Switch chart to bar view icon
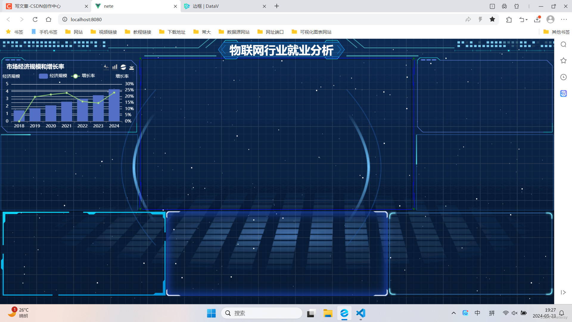This screenshot has width=572, height=322. pyautogui.click(x=115, y=67)
